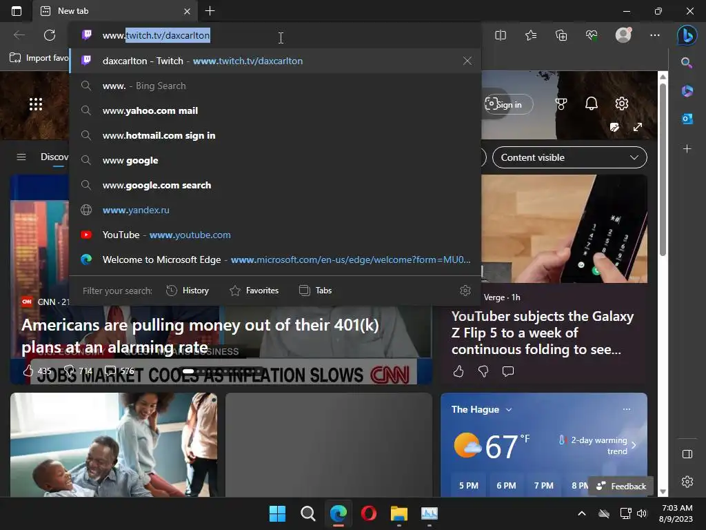Screen dimensions: 706x530
Task: Select daxcarlton - Twitch suggestion
Action: click(x=275, y=61)
